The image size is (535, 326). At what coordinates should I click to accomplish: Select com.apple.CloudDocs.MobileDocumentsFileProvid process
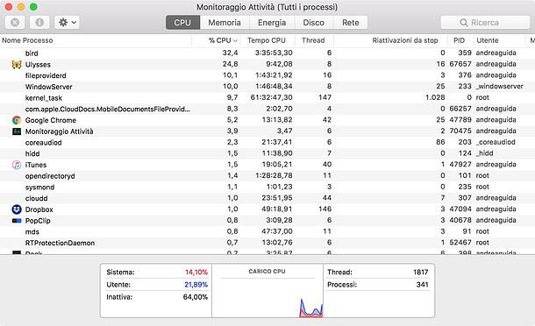click(x=108, y=110)
